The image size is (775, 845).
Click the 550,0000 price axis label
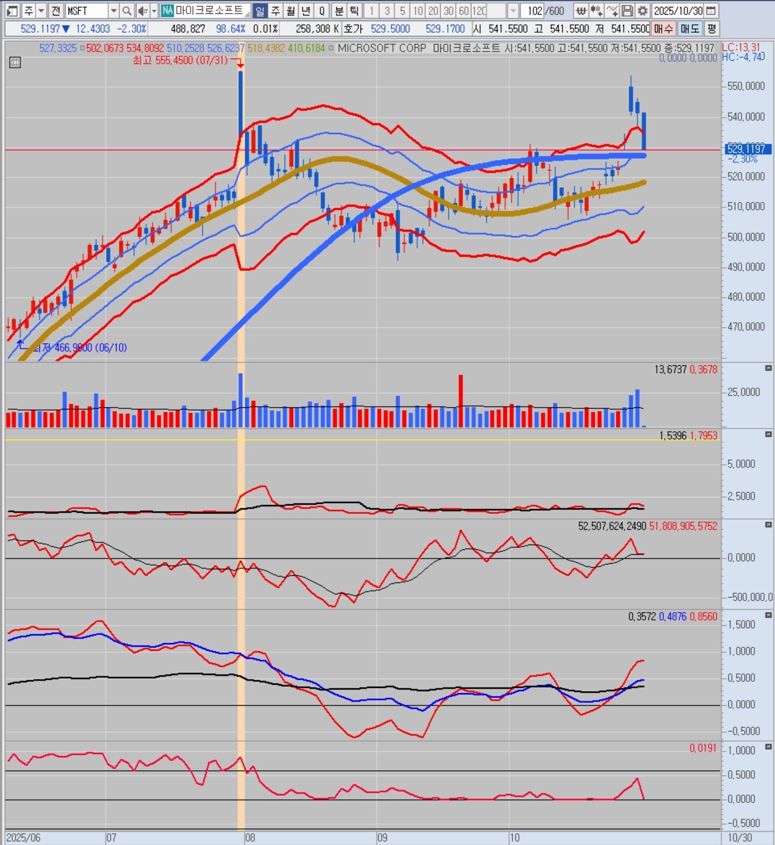746,86
